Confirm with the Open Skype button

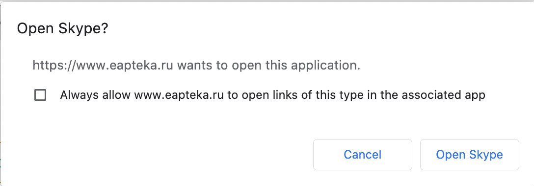[x=469, y=155]
